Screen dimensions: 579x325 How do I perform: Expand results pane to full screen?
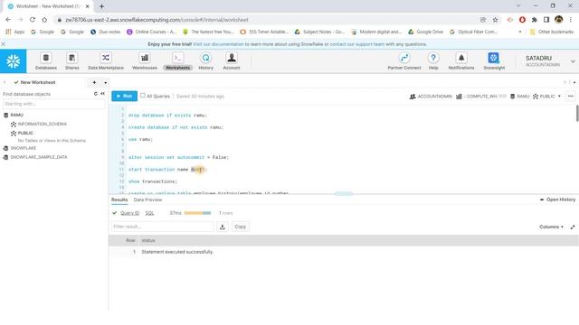[573, 227]
